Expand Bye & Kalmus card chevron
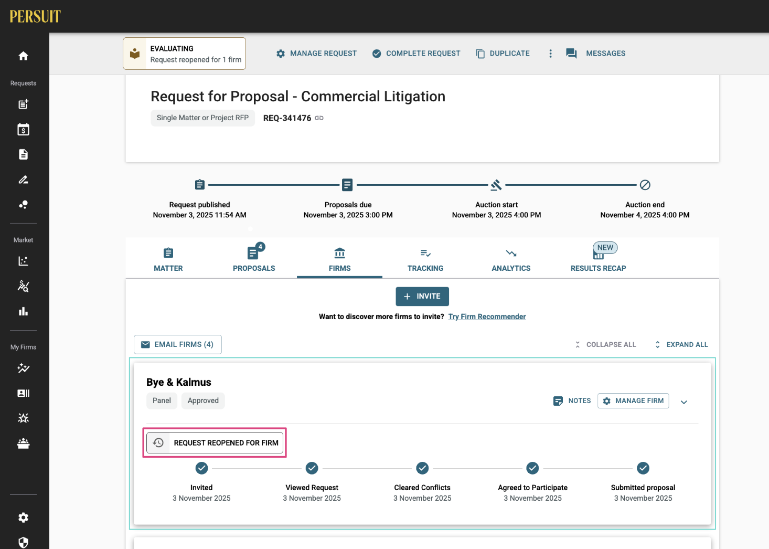Screen dimensions: 769x549 (684, 402)
